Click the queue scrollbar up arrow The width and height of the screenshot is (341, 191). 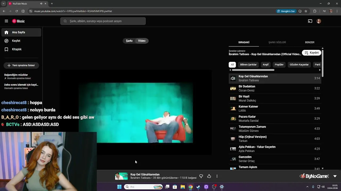[x=323, y=48]
